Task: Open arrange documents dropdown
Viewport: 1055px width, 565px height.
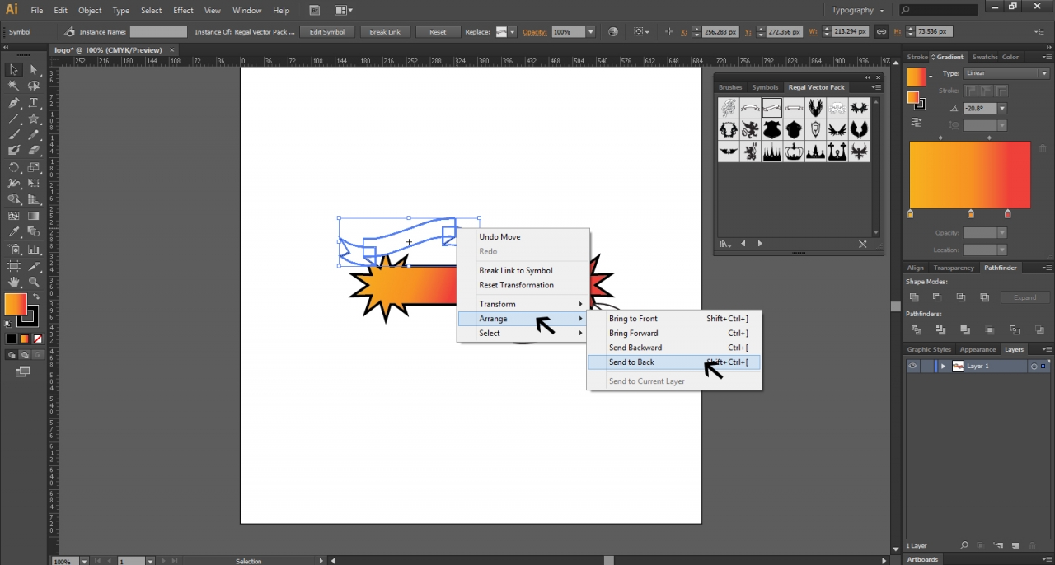Action: click(x=344, y=10)
